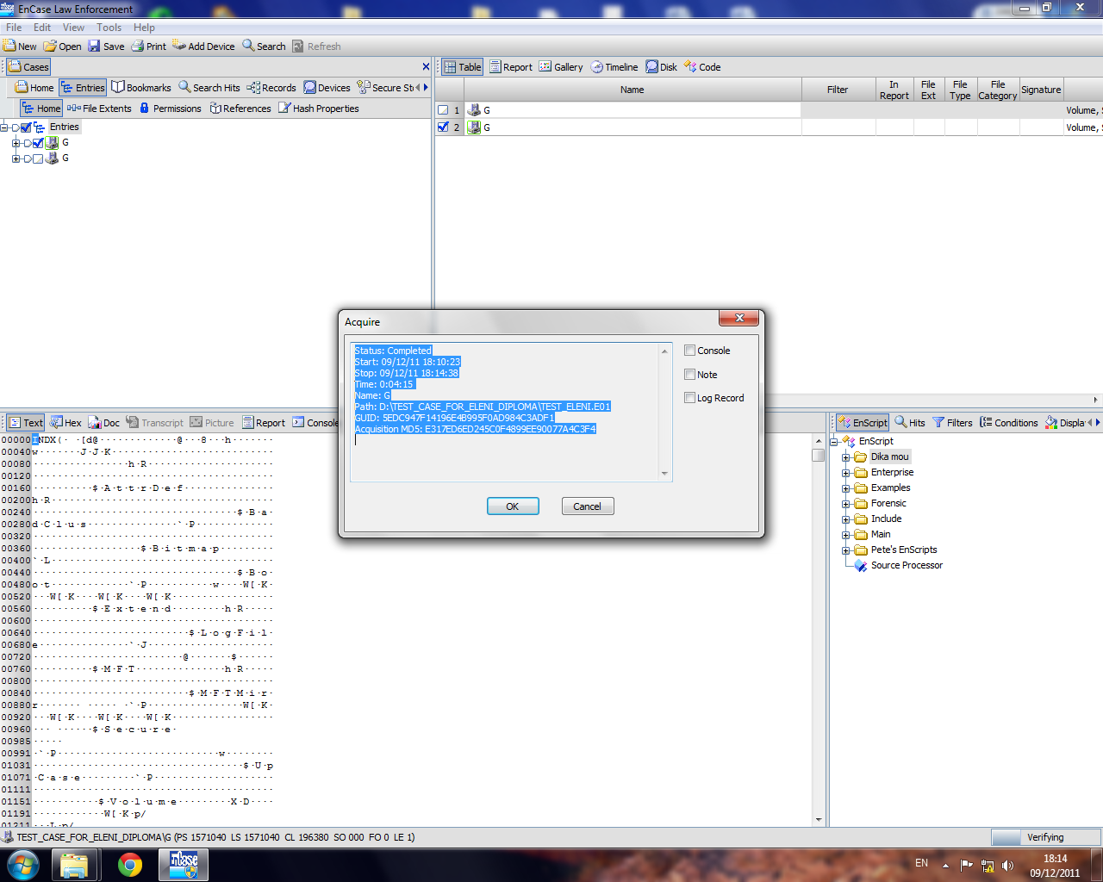Switch table pane to Timeline view
This screenshot has width=1103, height=882.
(614, 67)
